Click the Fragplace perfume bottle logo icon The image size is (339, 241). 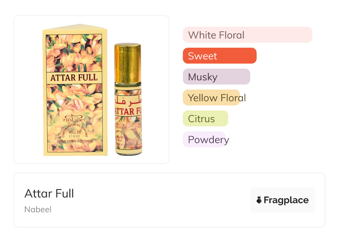point(259,200)
